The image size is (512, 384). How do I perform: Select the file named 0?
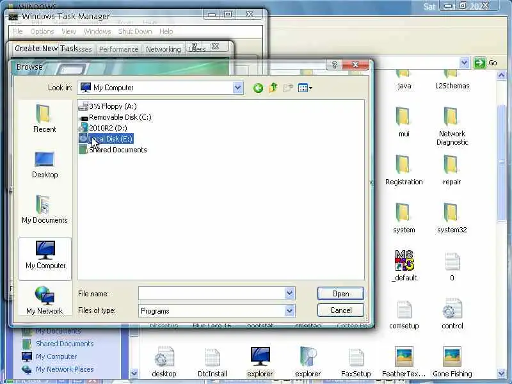(x=452, y=266)
